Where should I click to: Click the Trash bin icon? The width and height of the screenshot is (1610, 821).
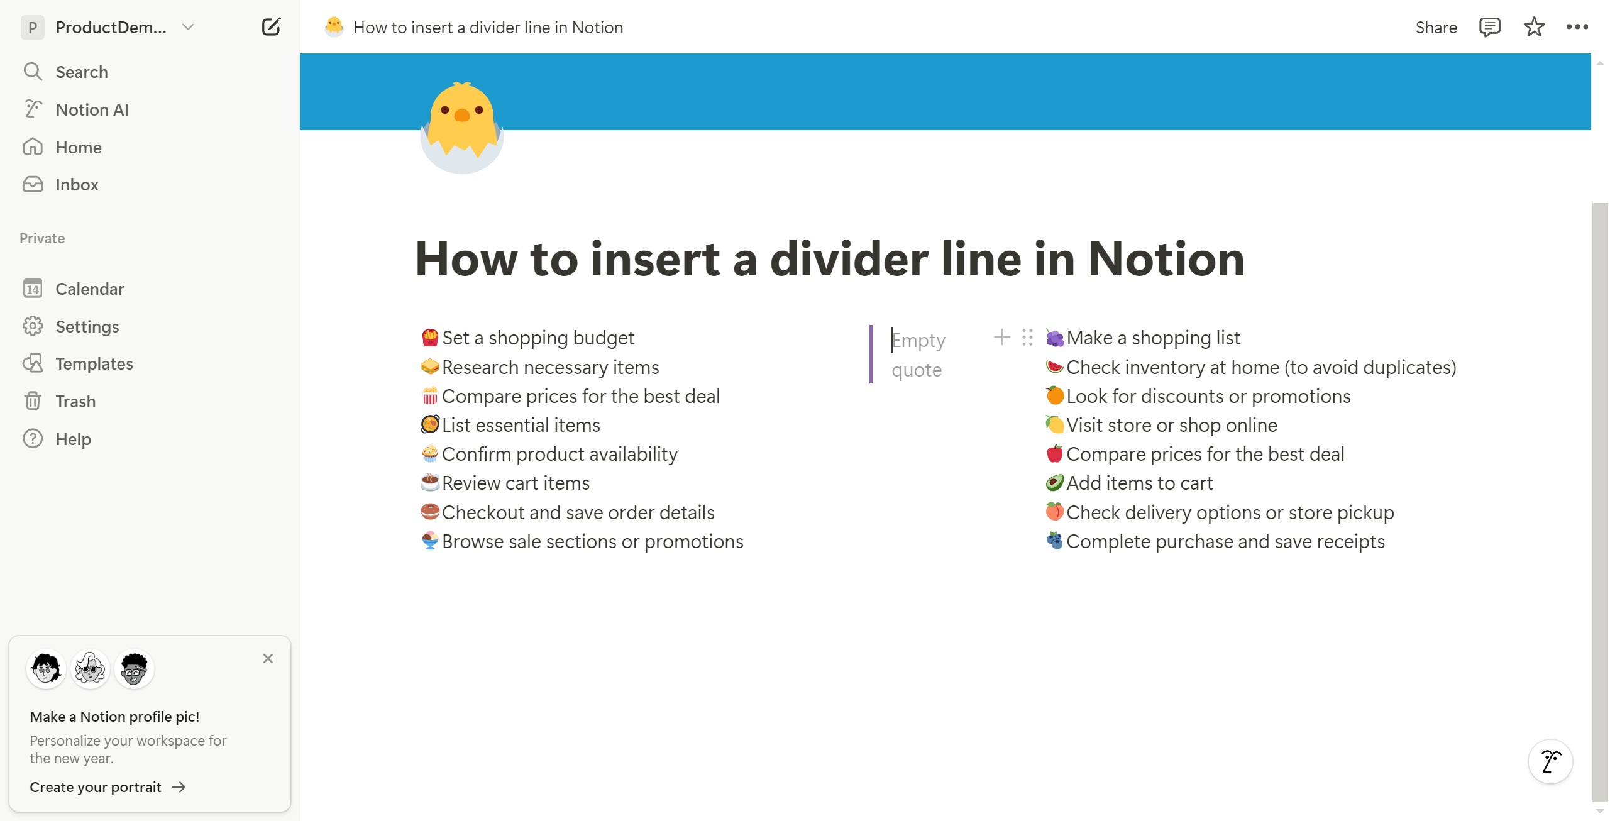(x=33, y=401)
